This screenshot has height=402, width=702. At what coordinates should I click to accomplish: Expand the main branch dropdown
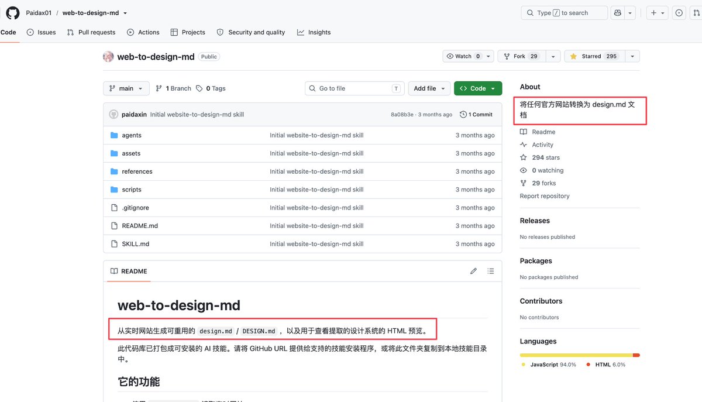[x=126, y=88]
